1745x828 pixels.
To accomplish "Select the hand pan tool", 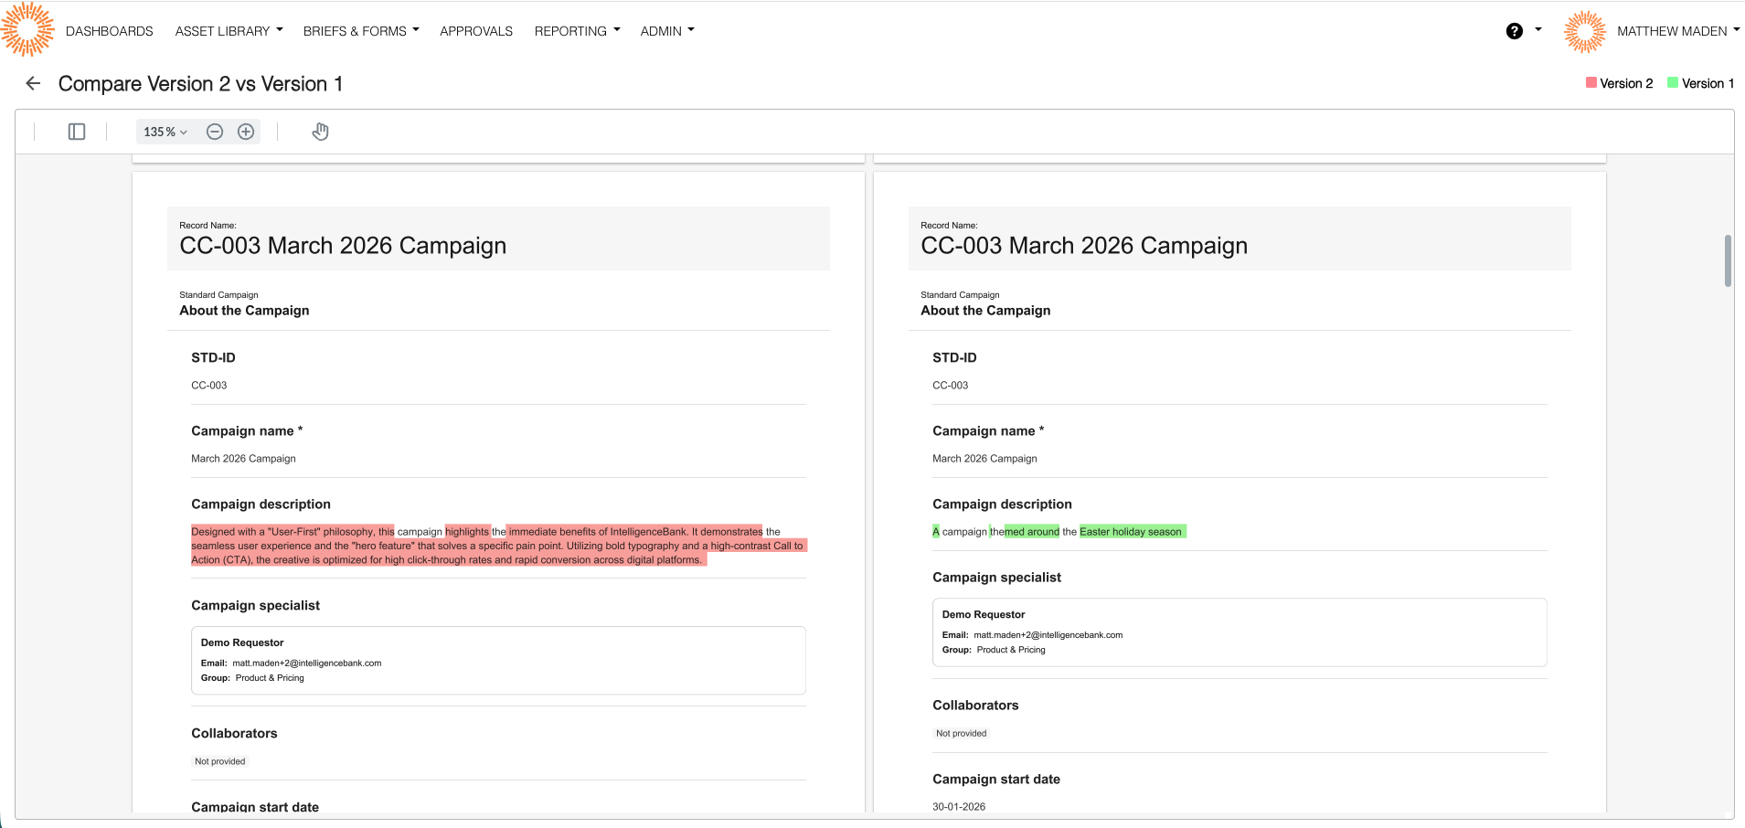I will [320, 132].
